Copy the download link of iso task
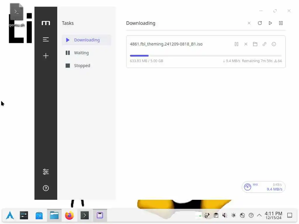299x224 pixels. tap(265, 44)
